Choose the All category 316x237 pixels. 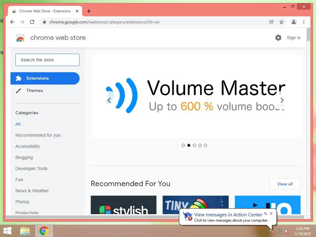click(x=18, y=124)
